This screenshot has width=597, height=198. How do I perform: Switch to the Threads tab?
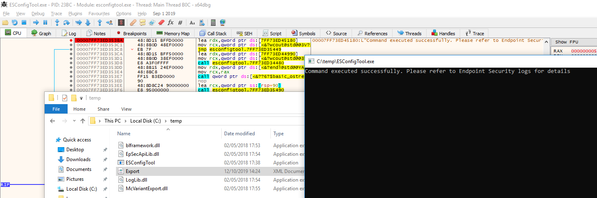coord(409,33)
